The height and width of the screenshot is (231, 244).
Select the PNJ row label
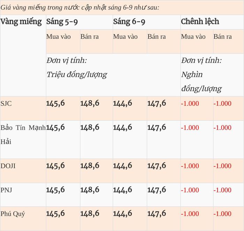click(x=6, y=190)
